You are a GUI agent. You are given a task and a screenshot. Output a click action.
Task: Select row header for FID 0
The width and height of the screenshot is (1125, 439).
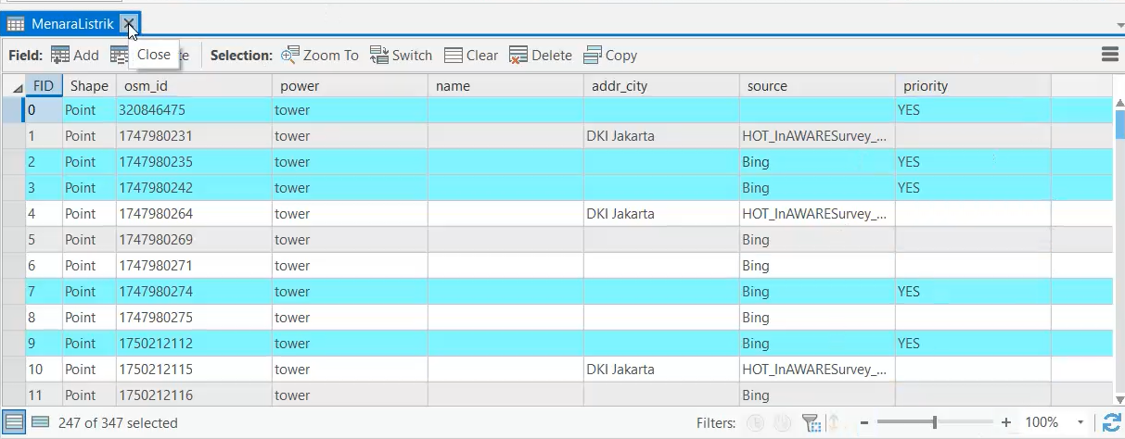[x=13, y=109]
